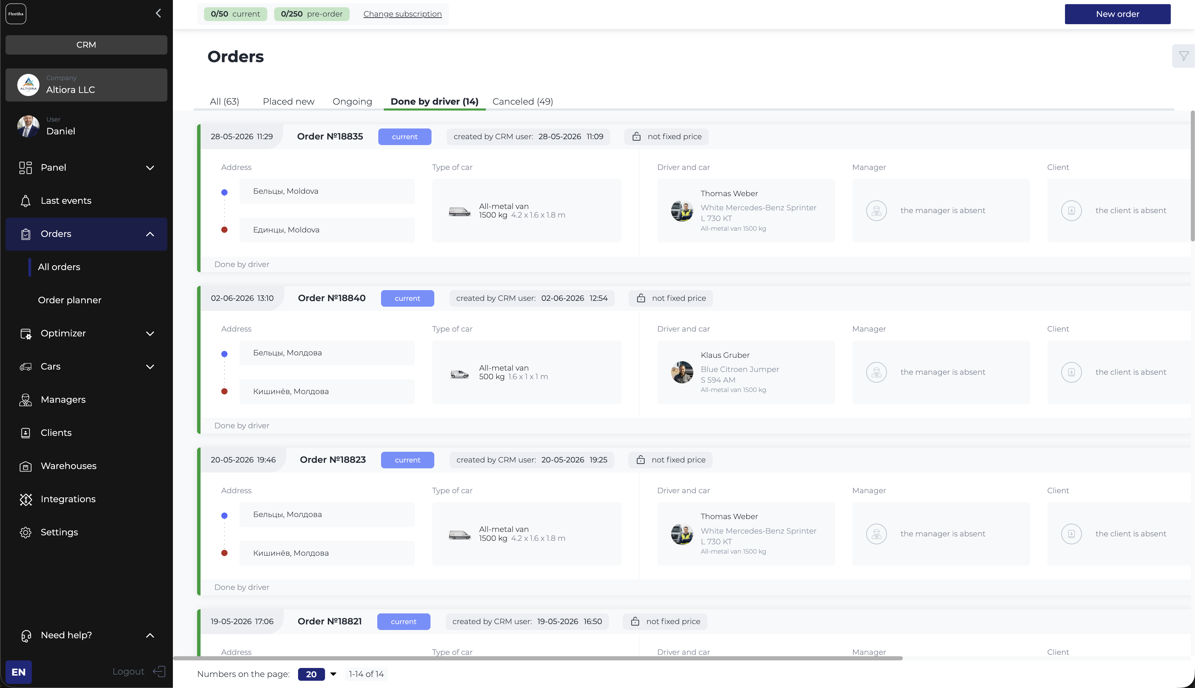Image resolution: width=1195 pixels, height=688 pixels.
Task: Click lock icon on Order №18840 price
Action: tap(641, 298)
